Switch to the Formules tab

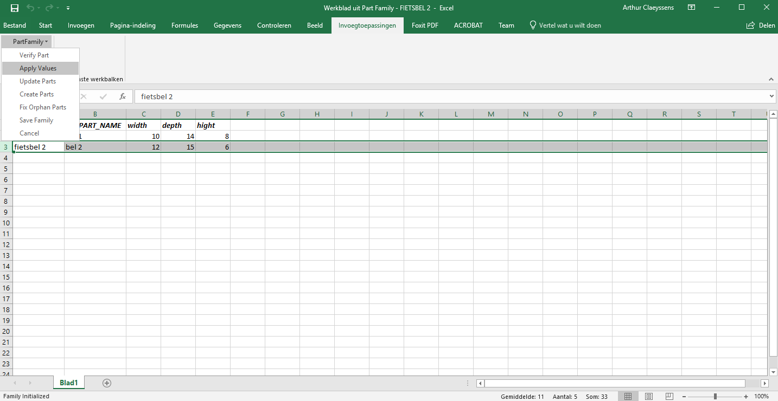[184, 25]
